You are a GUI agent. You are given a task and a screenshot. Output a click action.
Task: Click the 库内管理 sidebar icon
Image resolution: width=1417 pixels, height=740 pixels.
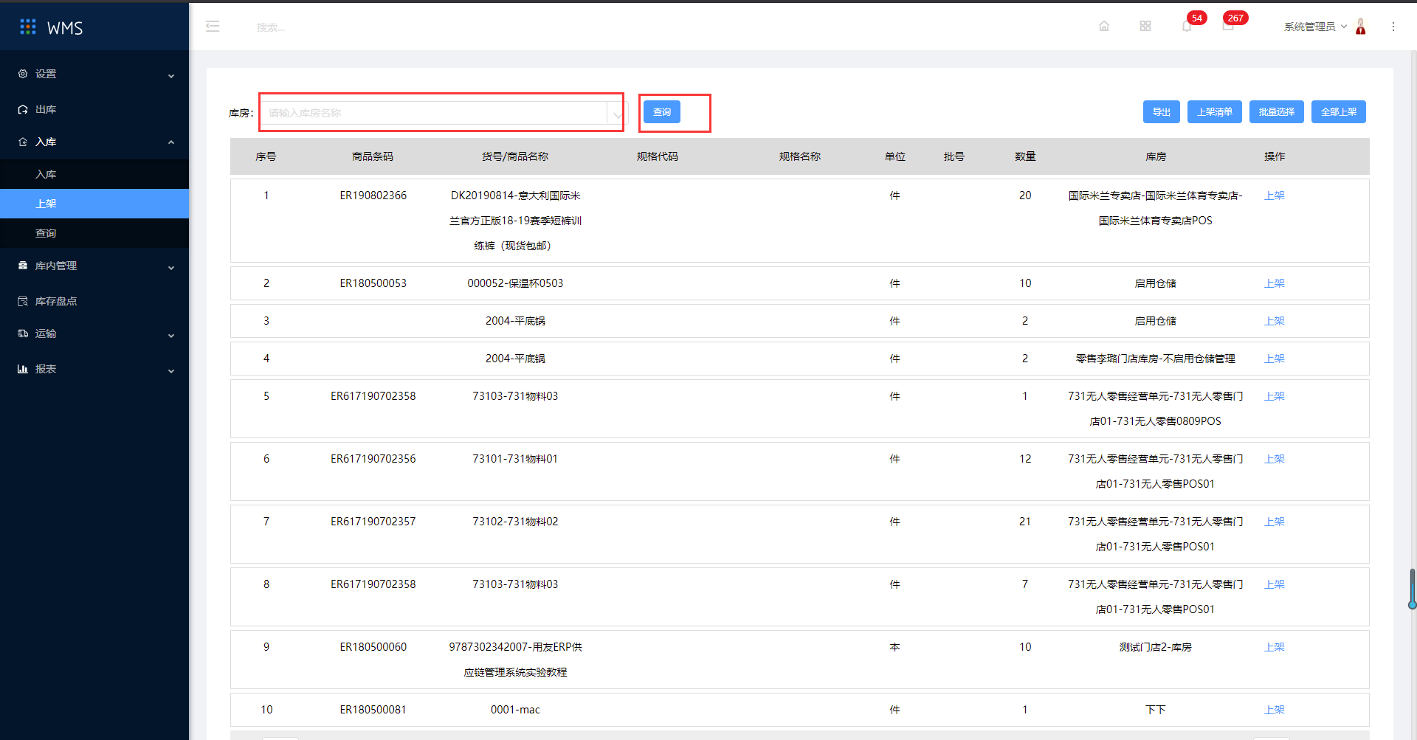point(23,266)
